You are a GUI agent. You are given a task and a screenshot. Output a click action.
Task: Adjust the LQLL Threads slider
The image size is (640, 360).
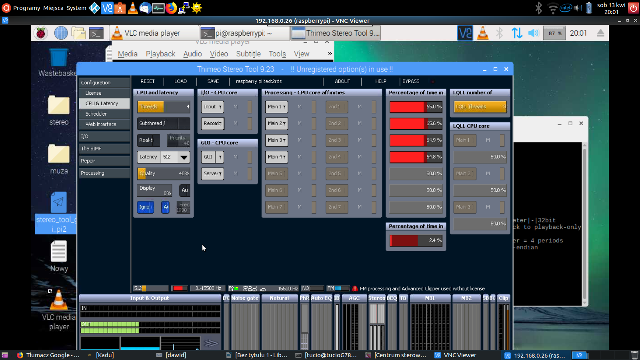(x=480, y=107)
